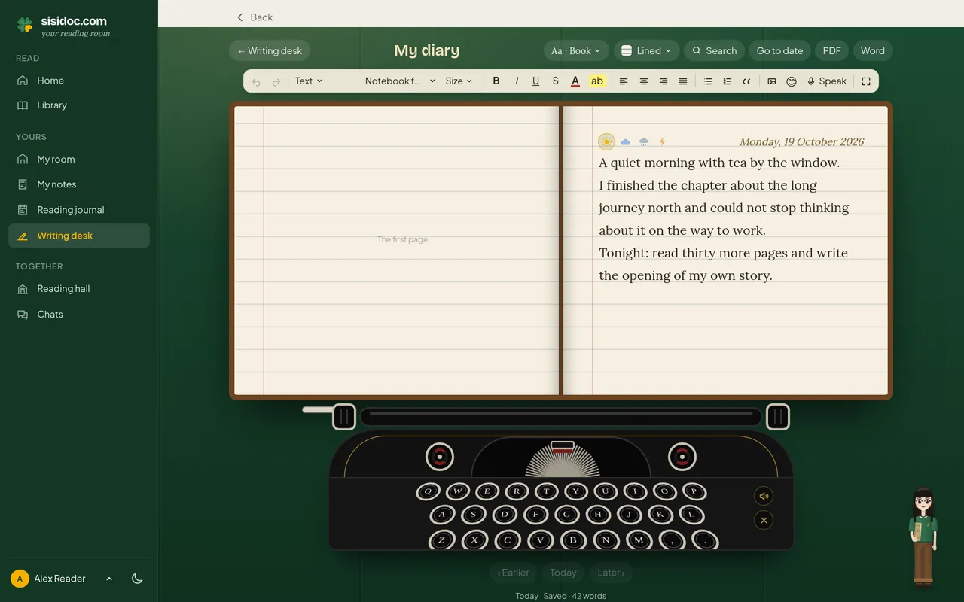Screen dimensions: 964x602
Task: Click the redo arrow in the toolbar
Action: pos(276,81)
